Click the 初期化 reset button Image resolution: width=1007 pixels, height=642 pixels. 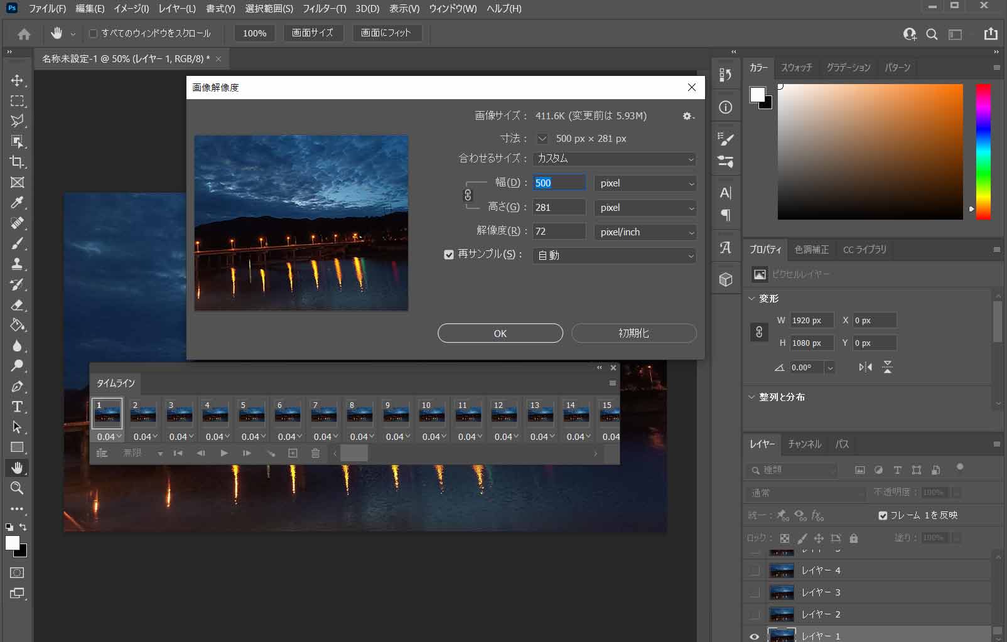pos(633,333)
